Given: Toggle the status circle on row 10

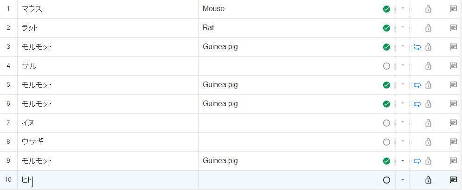Looking at the screenshot, I should (x=386, y=180).
